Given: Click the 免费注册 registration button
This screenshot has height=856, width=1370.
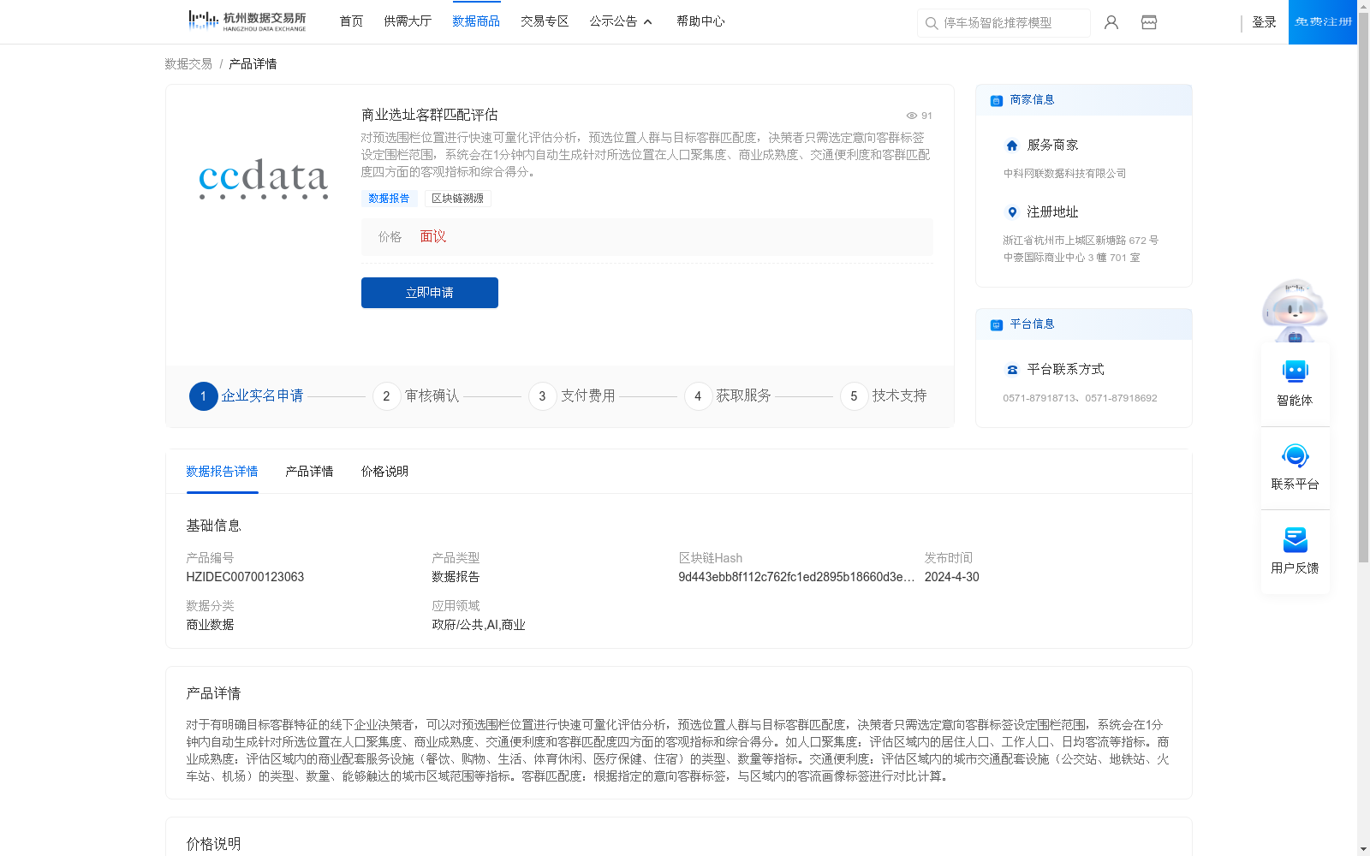Looking at the screenshot, I should point(1322,22).
